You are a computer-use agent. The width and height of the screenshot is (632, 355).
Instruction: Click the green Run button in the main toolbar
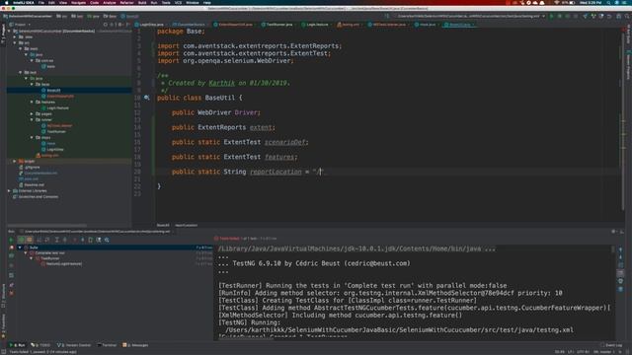[552, 16]
